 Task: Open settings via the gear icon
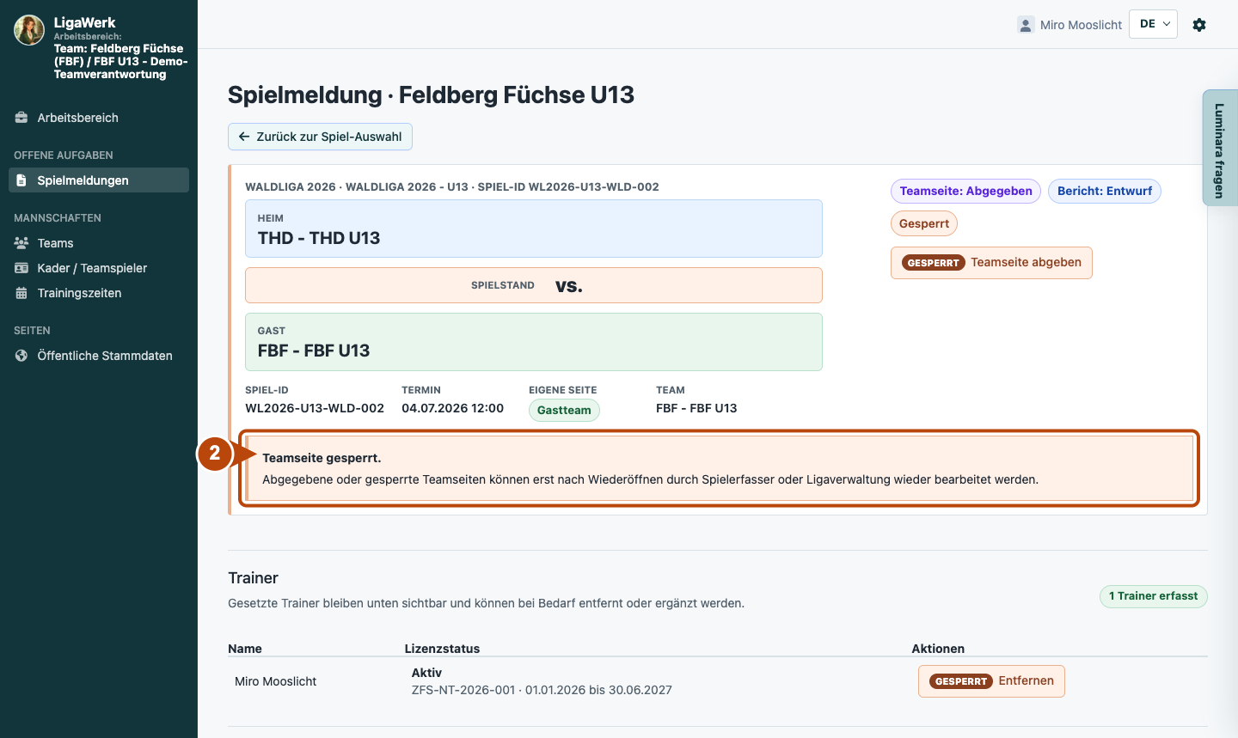[1199, 25]
